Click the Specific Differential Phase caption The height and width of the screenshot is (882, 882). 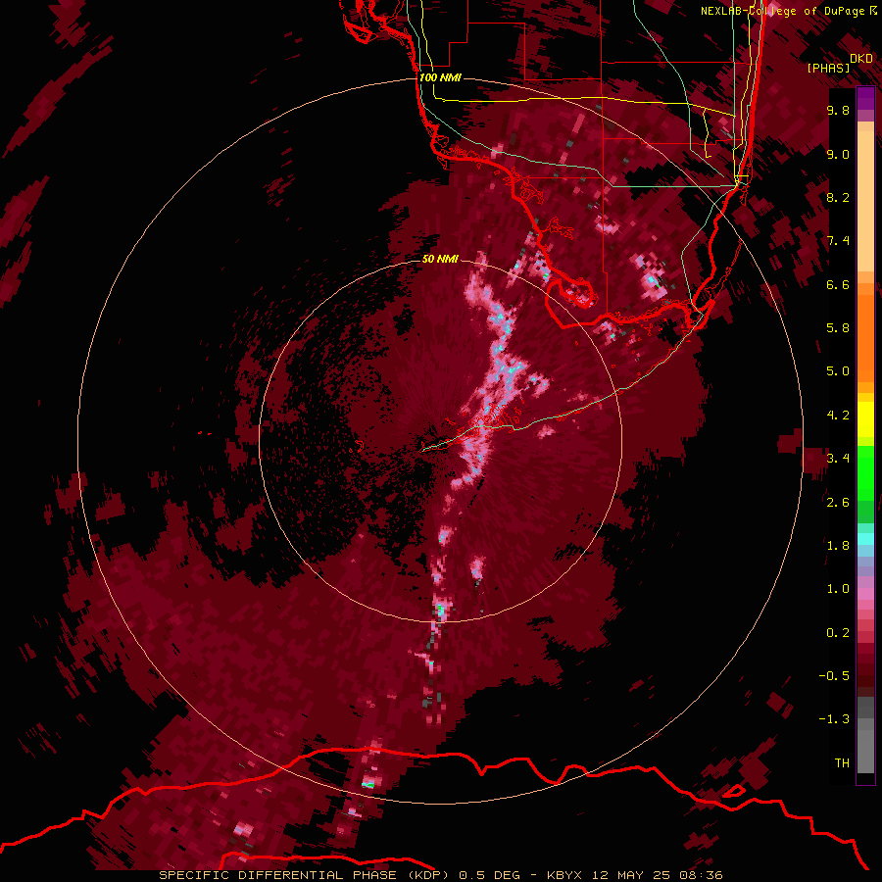441,875
